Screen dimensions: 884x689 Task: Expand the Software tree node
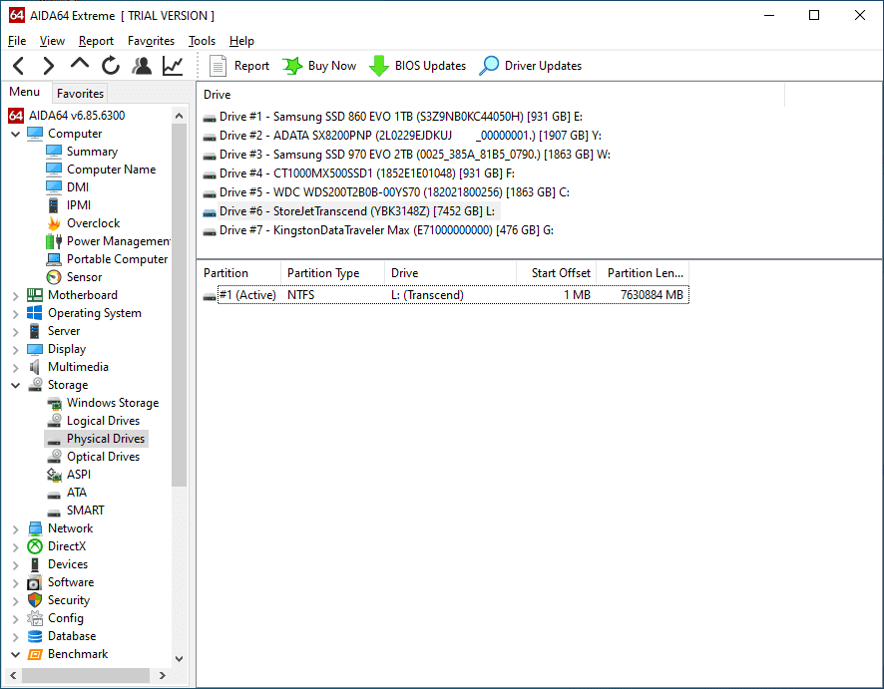pyautogui.click(x=16, y=583)
